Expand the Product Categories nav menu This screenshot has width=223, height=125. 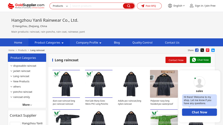click(x=49, y=42)
